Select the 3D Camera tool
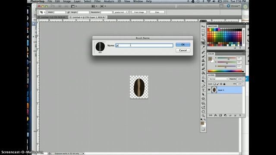Viewport: 276px width, 155px height. coord(203,108)
